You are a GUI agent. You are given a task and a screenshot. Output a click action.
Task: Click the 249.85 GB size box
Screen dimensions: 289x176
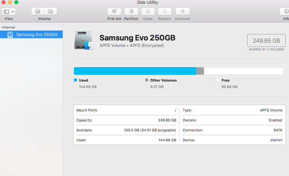pos(266,40)
